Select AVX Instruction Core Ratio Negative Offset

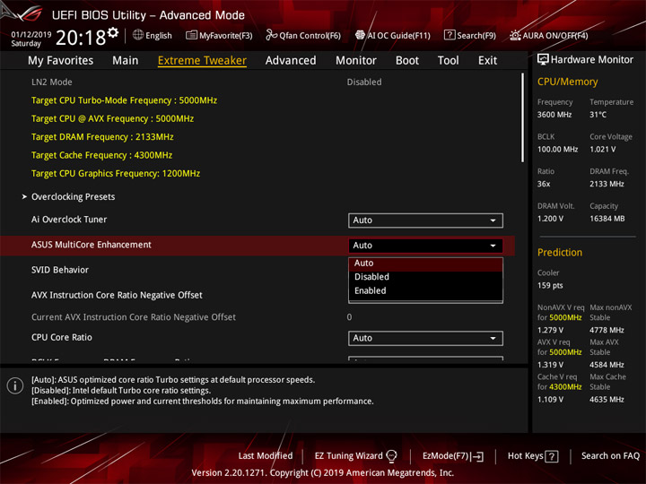tap(117, 295)
